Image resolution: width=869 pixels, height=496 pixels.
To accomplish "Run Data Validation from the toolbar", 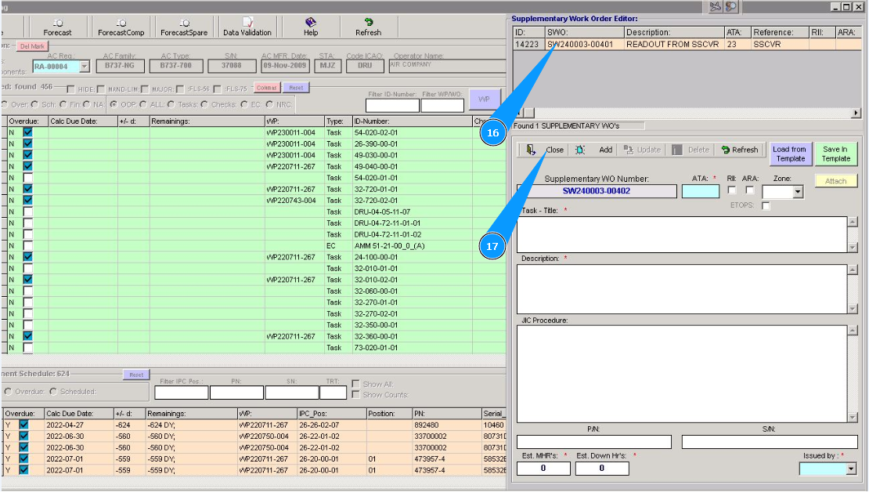I will coord(247,27).
